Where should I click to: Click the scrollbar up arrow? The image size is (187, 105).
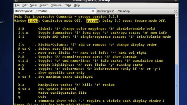point(176,16)
